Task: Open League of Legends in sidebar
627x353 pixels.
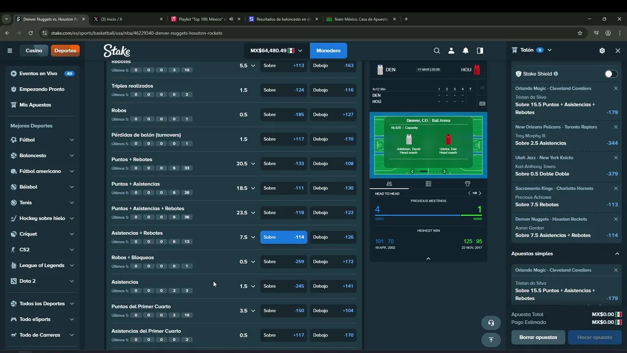Action: coord(42,265)
